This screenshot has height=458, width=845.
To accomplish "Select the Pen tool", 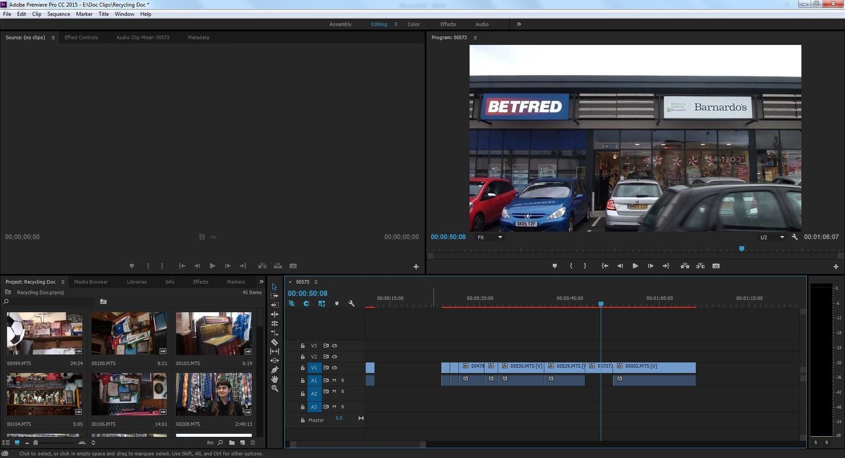I will tap(275, 370).
